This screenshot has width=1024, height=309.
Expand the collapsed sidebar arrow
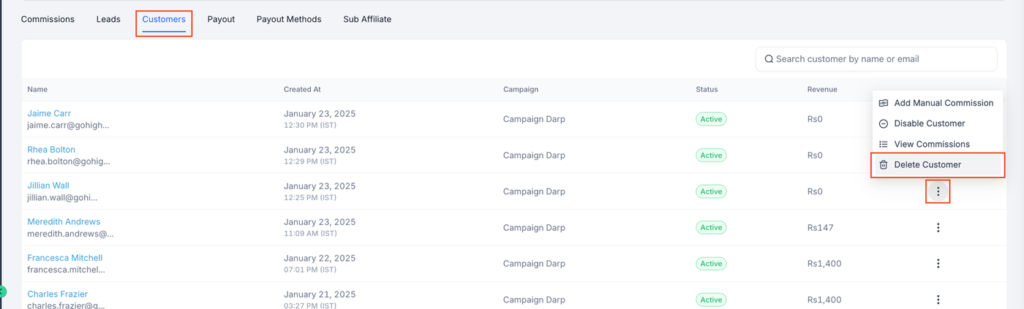pos(2,292)
